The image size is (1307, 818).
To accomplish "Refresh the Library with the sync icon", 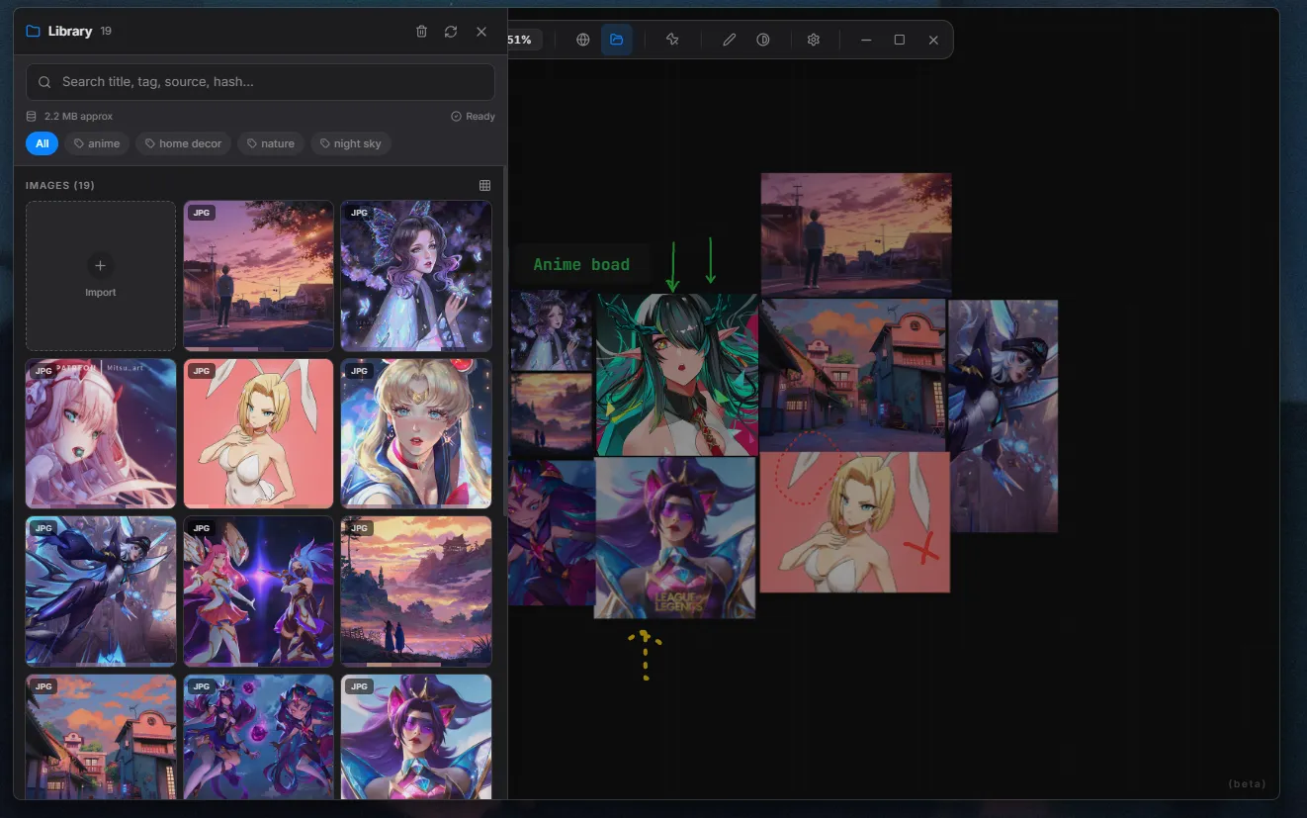I will tap(451, 32).
